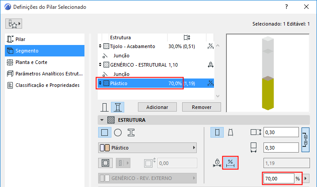Select multi-segment column icon

tap(117, 107)
